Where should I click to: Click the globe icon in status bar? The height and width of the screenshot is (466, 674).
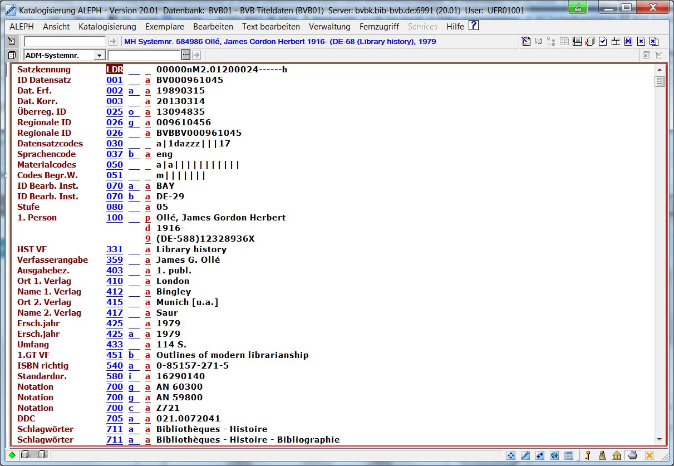[x=554, y=455]
